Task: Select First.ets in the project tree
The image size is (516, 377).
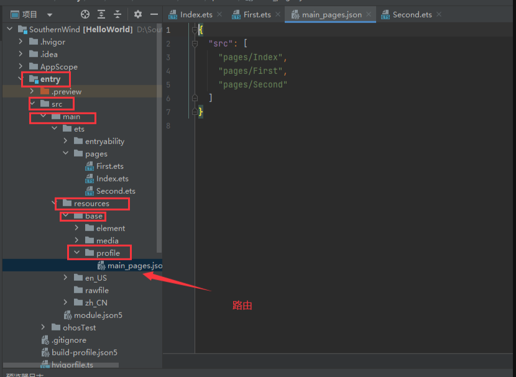Action: 109,166
